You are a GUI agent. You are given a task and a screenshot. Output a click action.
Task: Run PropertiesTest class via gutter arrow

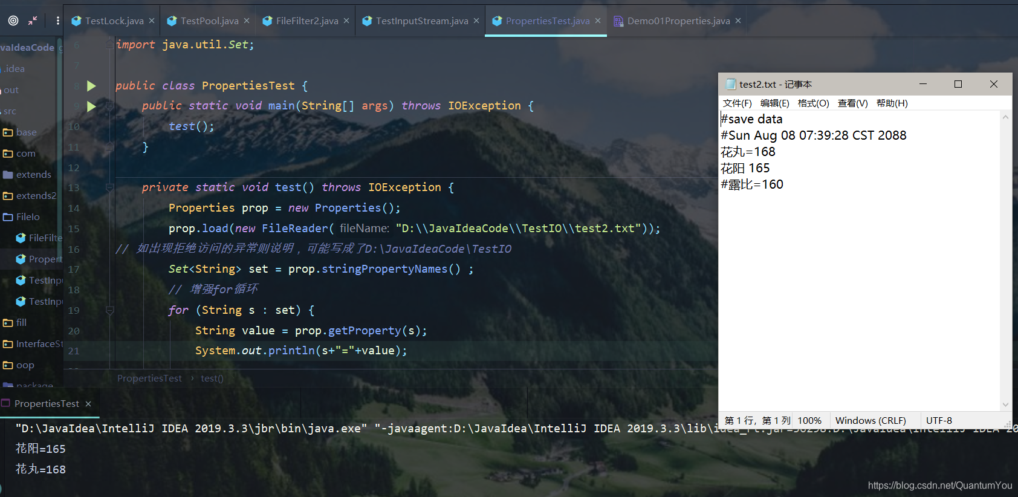[x=91, y=86]
